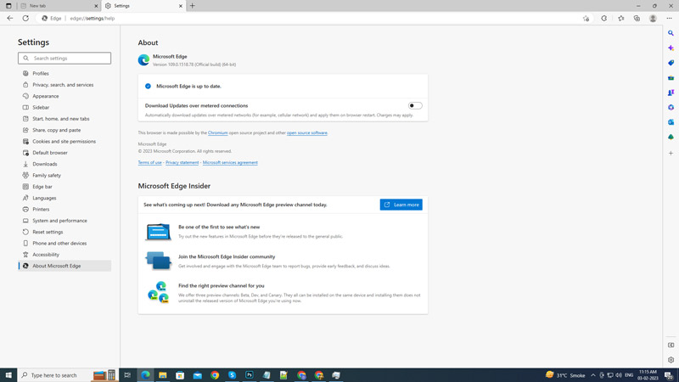Open the sidebar Outlook icon
The image size is (679, 382).
[x=671, y=122]
